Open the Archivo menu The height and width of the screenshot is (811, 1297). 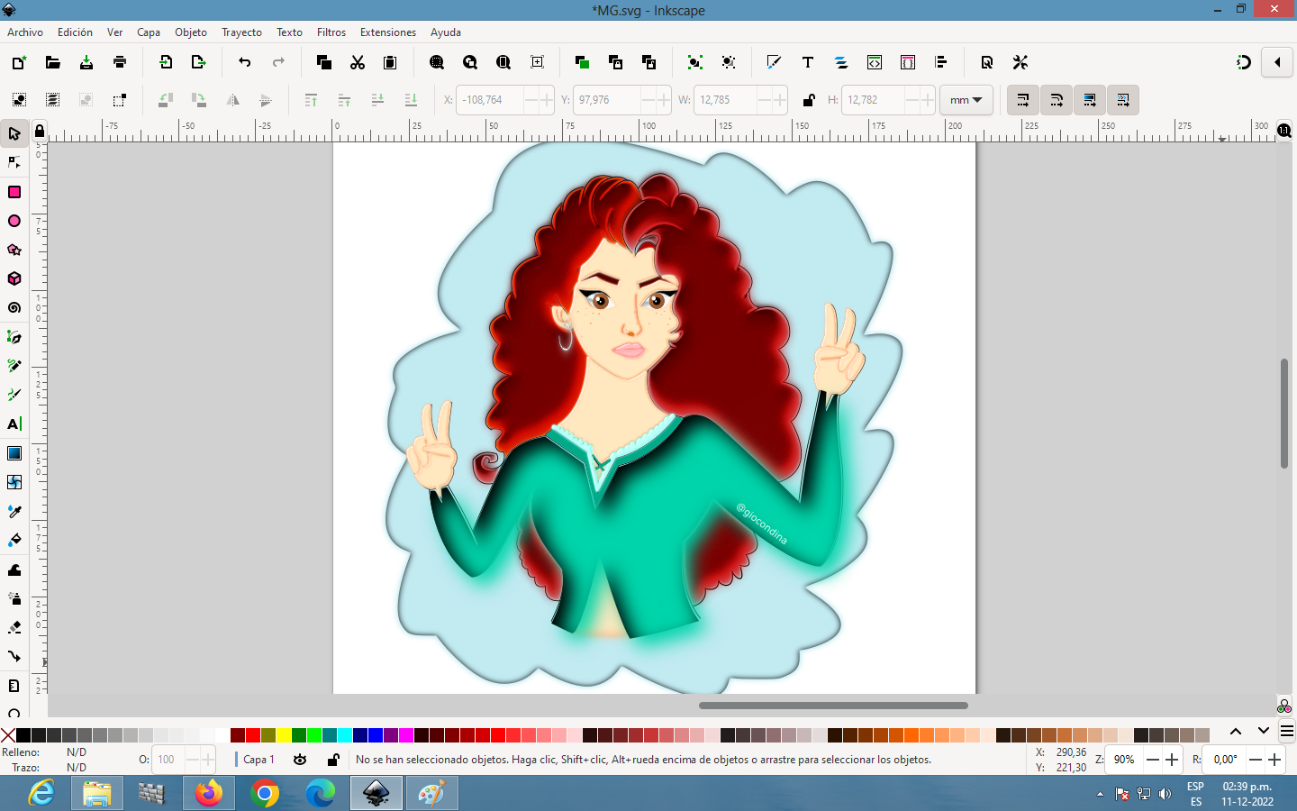(25, 32)
